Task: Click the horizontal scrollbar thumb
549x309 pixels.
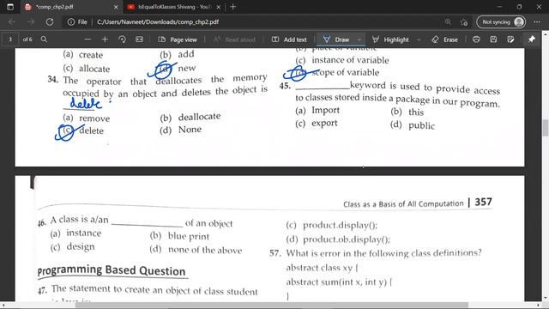Action: pyautogui.click(x=272, y=306)
